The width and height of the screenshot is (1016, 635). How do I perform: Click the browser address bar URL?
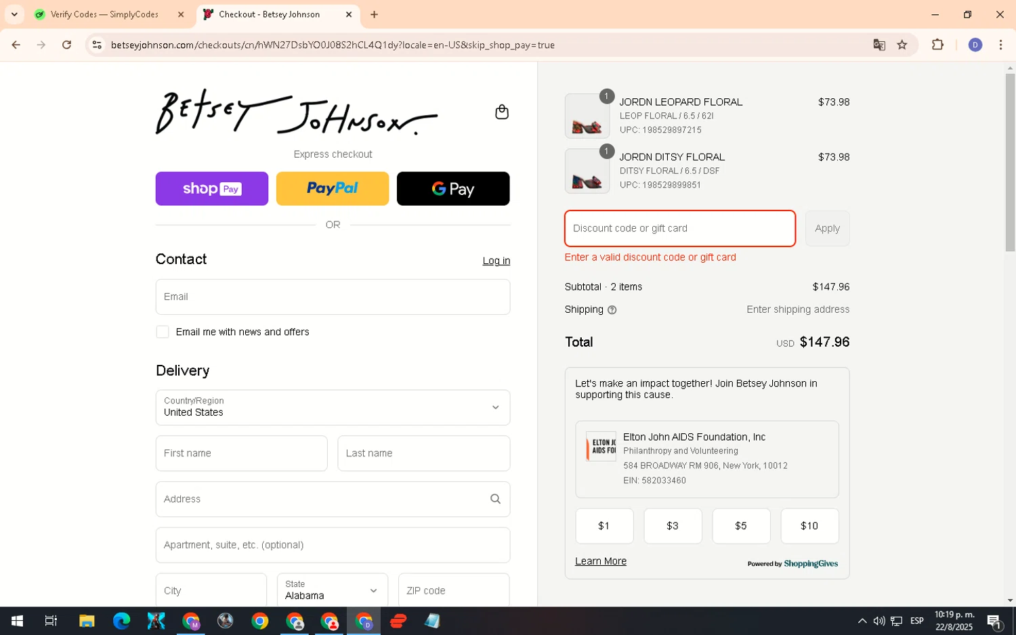[x=333, y=45]
